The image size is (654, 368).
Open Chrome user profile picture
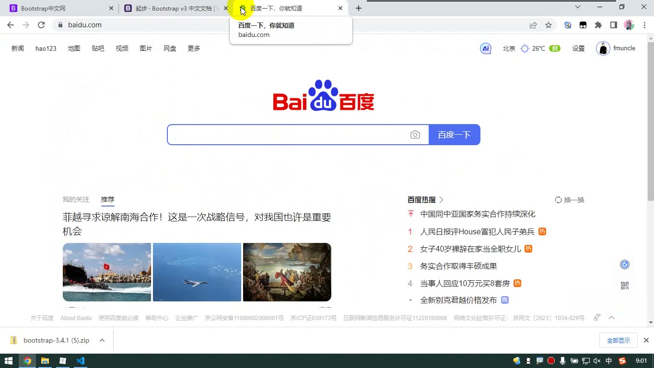629,25
